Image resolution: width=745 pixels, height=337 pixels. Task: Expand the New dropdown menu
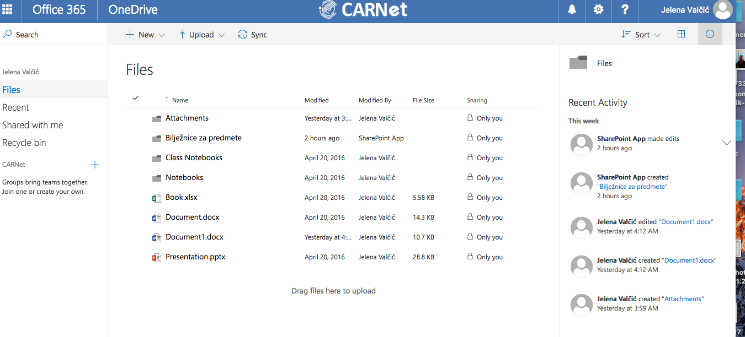tap(145, 35)
